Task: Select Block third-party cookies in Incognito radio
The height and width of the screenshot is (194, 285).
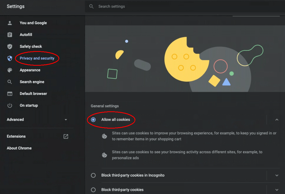Action: (93, 175)
